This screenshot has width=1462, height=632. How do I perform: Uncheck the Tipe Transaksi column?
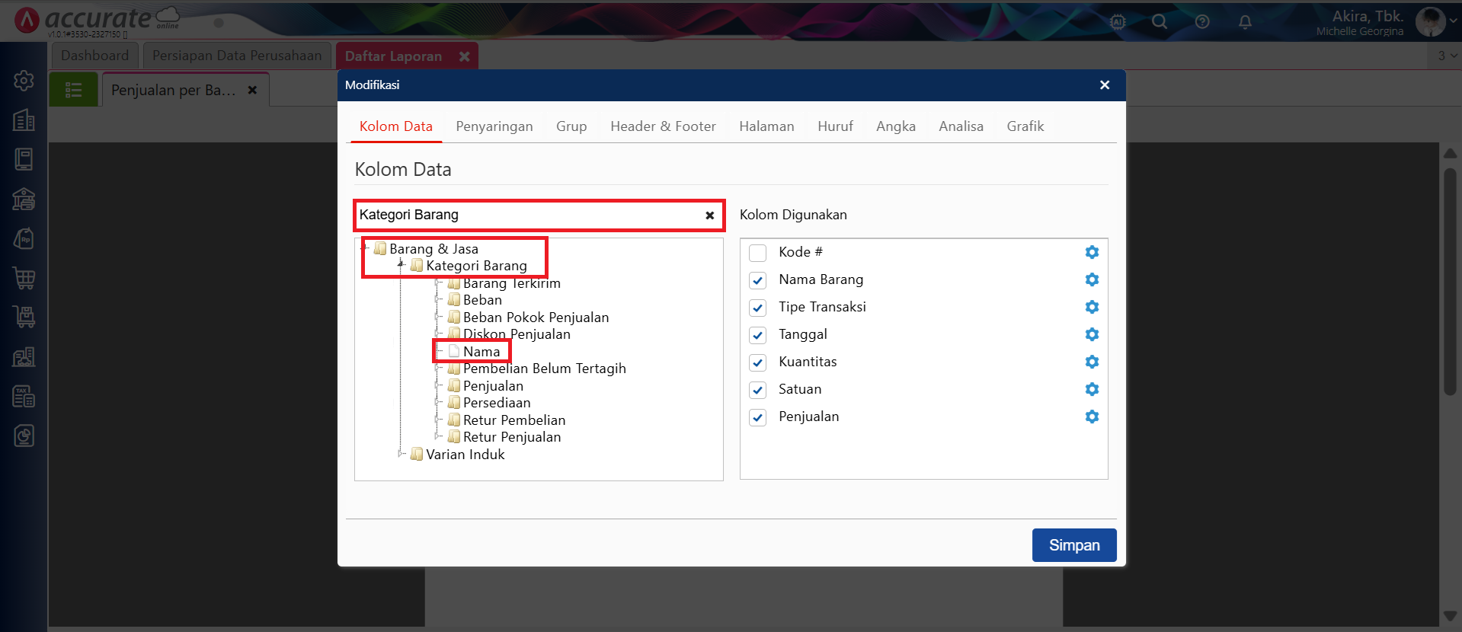(x=757, y=308)
